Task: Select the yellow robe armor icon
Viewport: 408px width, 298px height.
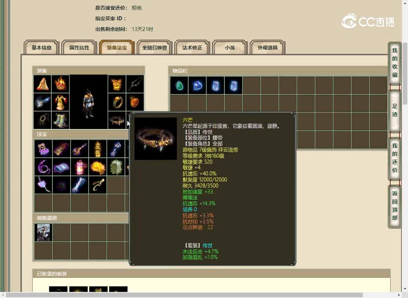Action: click(61, 102)
